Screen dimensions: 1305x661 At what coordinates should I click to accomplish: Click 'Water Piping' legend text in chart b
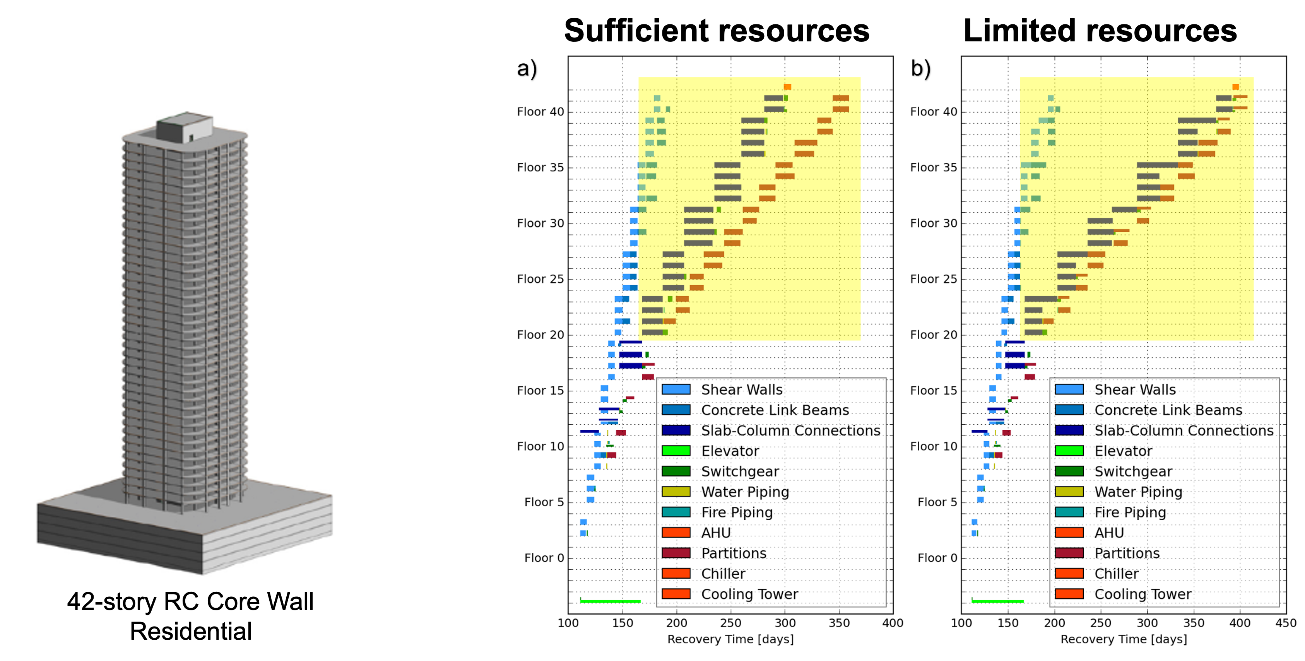[1138, 492]
